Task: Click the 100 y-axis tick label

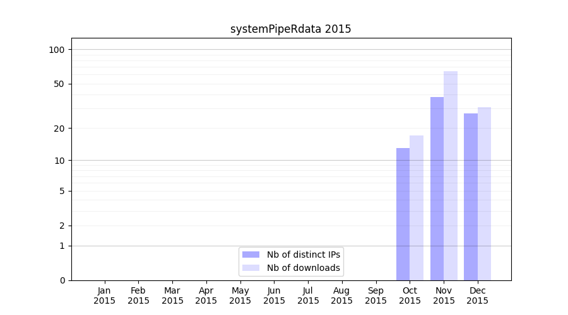Action: pos(57,50)
